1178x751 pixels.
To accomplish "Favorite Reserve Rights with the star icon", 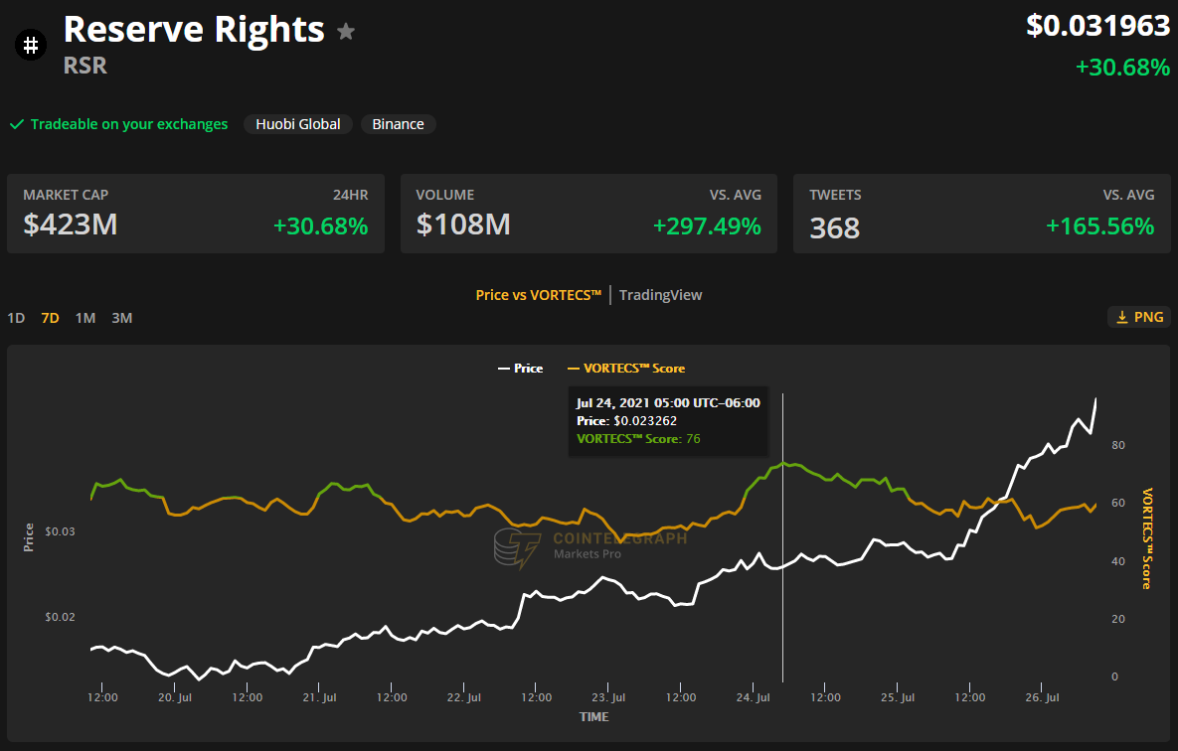I will click(x=346, y=32).
